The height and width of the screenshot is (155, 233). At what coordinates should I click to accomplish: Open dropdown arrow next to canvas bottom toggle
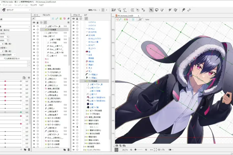coord(173,150)
